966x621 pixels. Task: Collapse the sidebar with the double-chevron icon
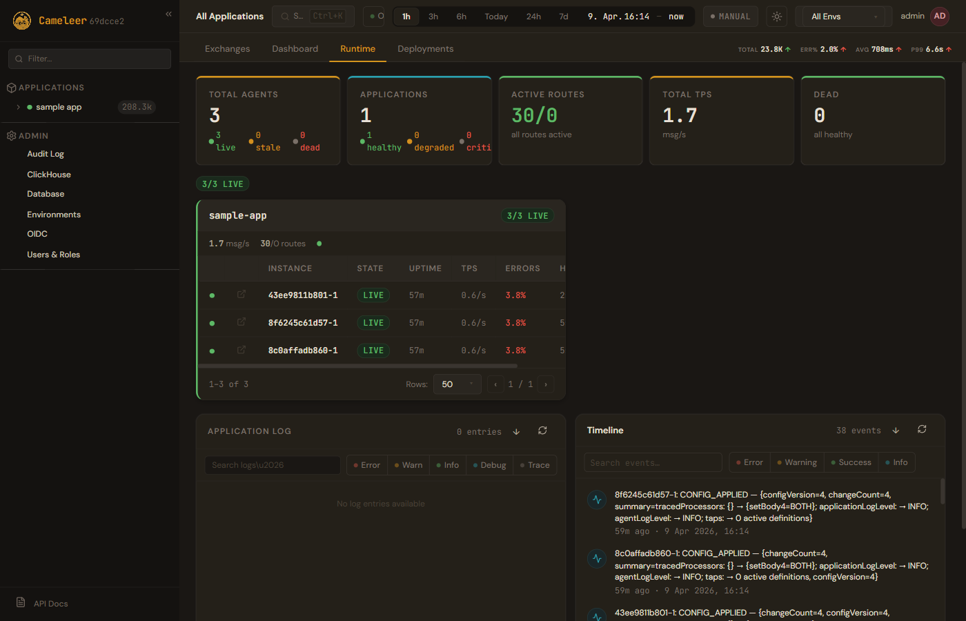click(168, 14)
